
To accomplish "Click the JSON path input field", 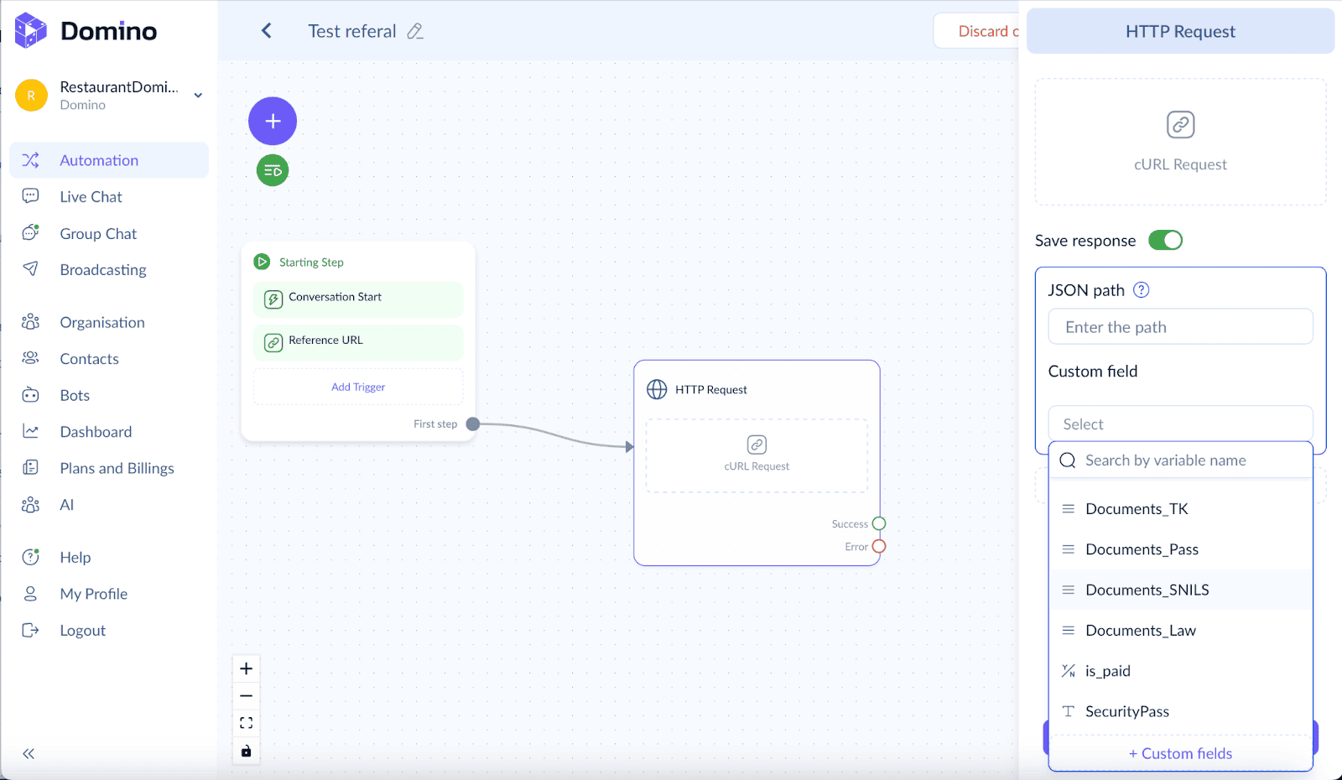I will (x=1180, y=326).
